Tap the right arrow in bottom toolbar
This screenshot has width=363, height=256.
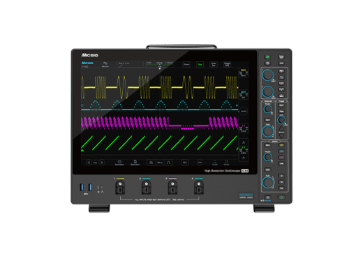click(x=102, y=163)
